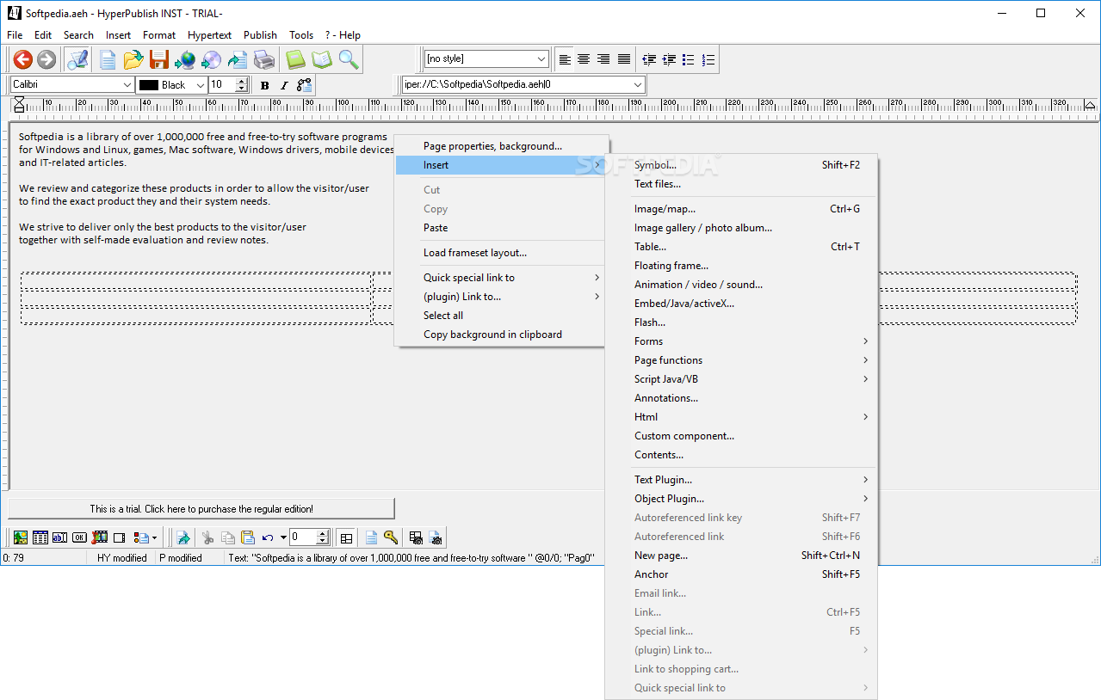Image resolution: width=1101 pixels, height=700 pixels.
Task: Expand the Script Java/VB submenu
Action: (741, 379)
